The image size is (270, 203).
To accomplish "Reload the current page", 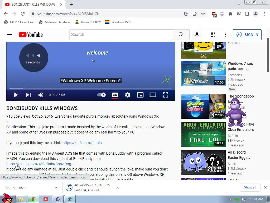I will pos(23,14).
